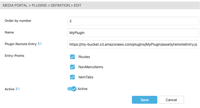The height and width of the screenshot is (108, 200).
Task: Click the flag icon beside Plugin Remote Entry
Action: coord(40,44)
